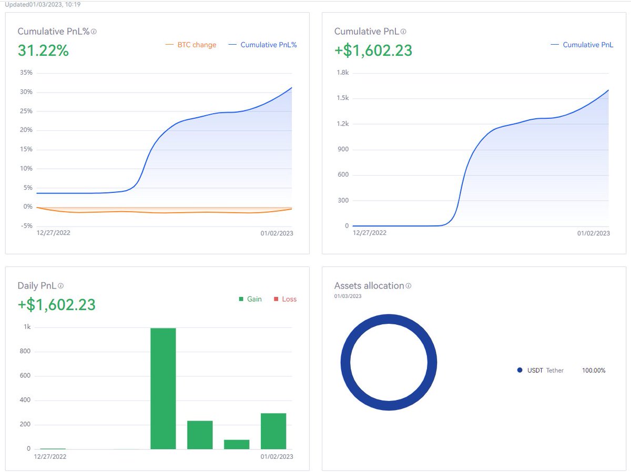Click the 1.8k y-axis label

[342, 73]
